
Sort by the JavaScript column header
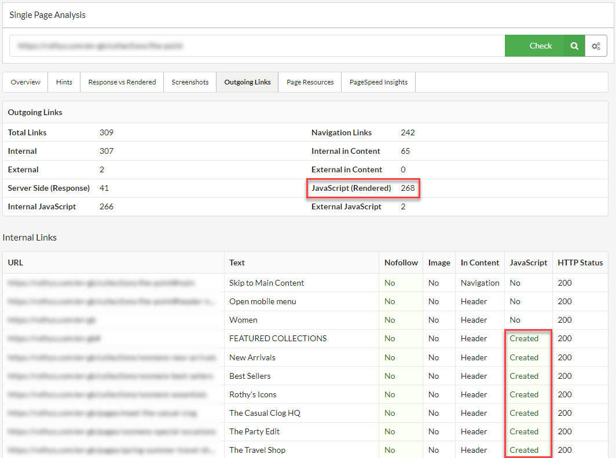(528, 263)
